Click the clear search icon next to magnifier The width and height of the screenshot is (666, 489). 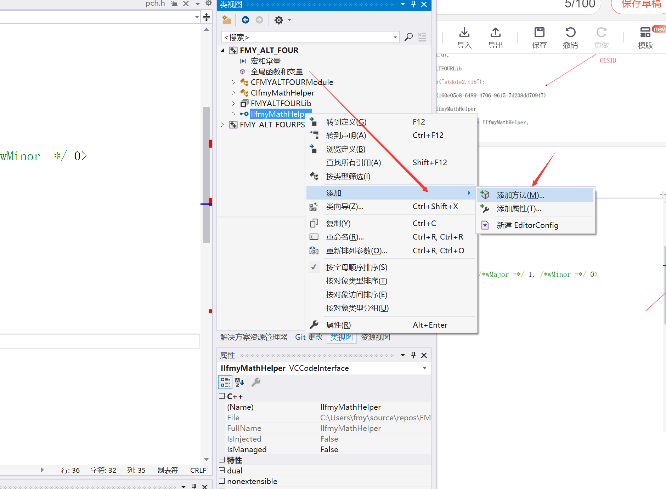422,37
